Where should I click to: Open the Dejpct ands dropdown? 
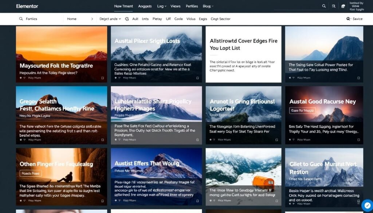click(x=110, y=19)
